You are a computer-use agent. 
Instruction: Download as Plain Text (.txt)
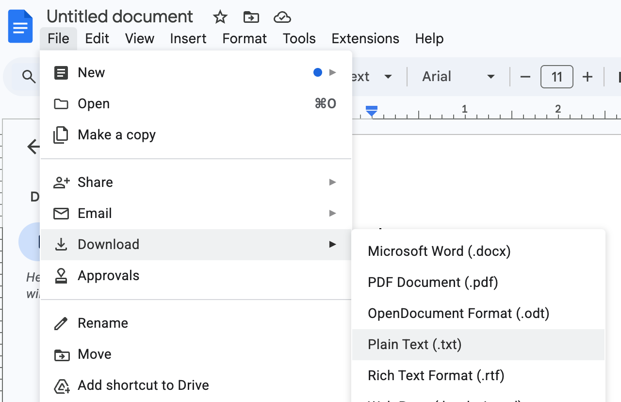point(415,345)
